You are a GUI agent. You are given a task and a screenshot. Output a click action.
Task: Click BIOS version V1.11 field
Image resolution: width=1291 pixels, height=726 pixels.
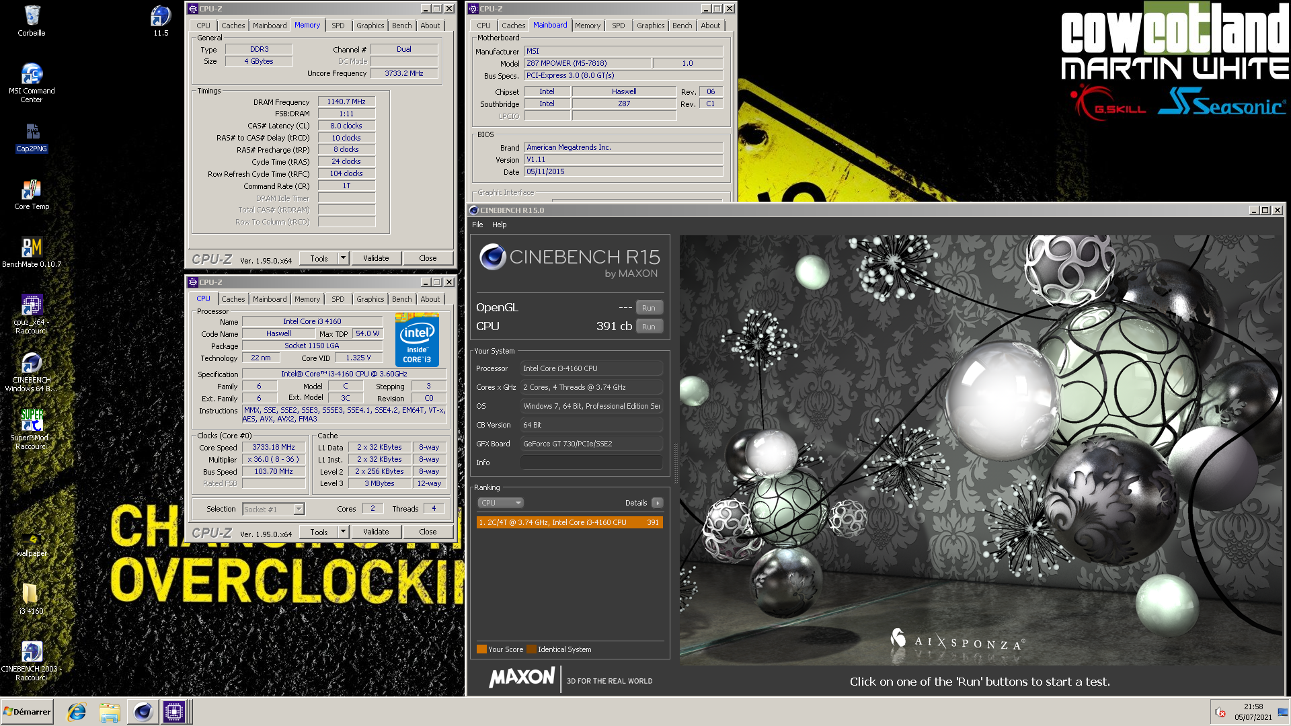(x=623, y=160)
